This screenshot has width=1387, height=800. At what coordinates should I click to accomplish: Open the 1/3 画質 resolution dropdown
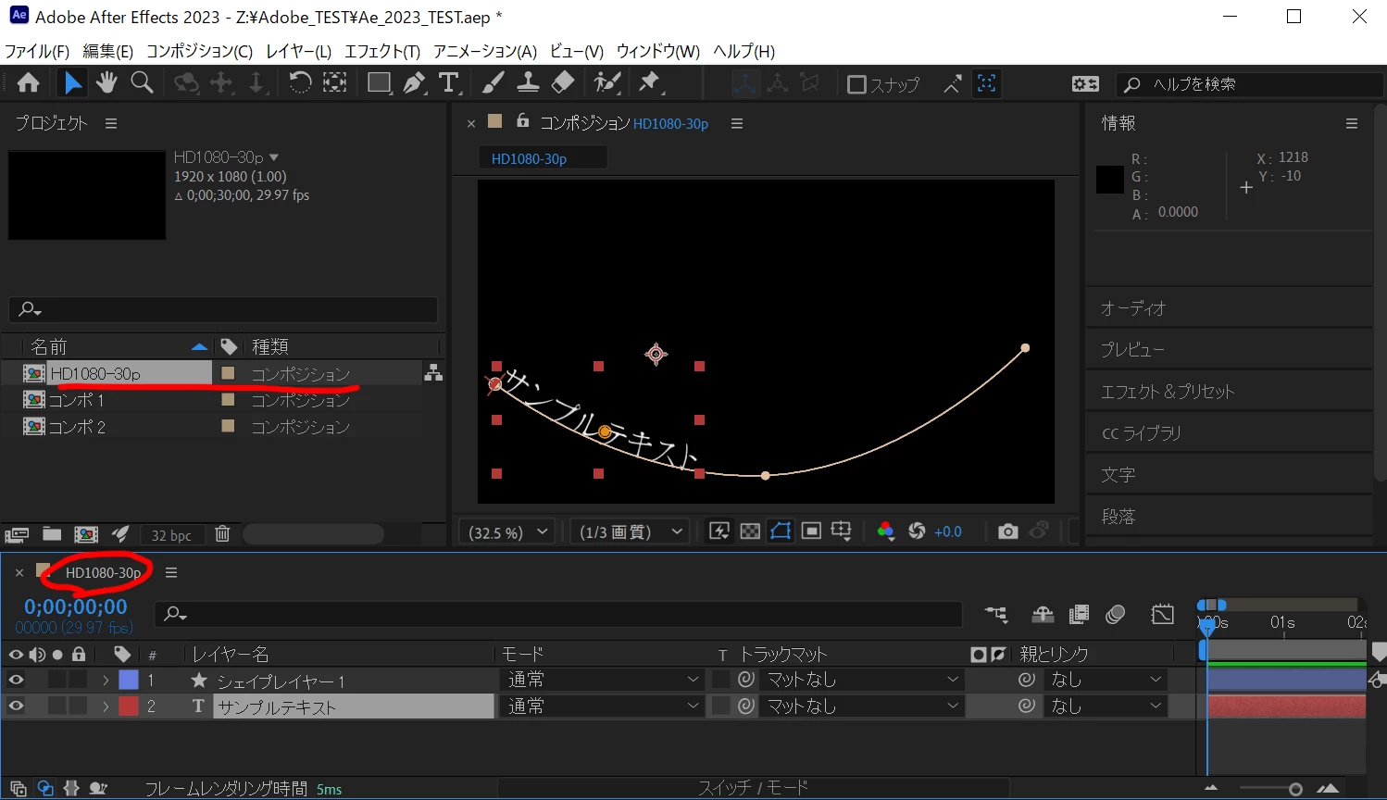630,532
